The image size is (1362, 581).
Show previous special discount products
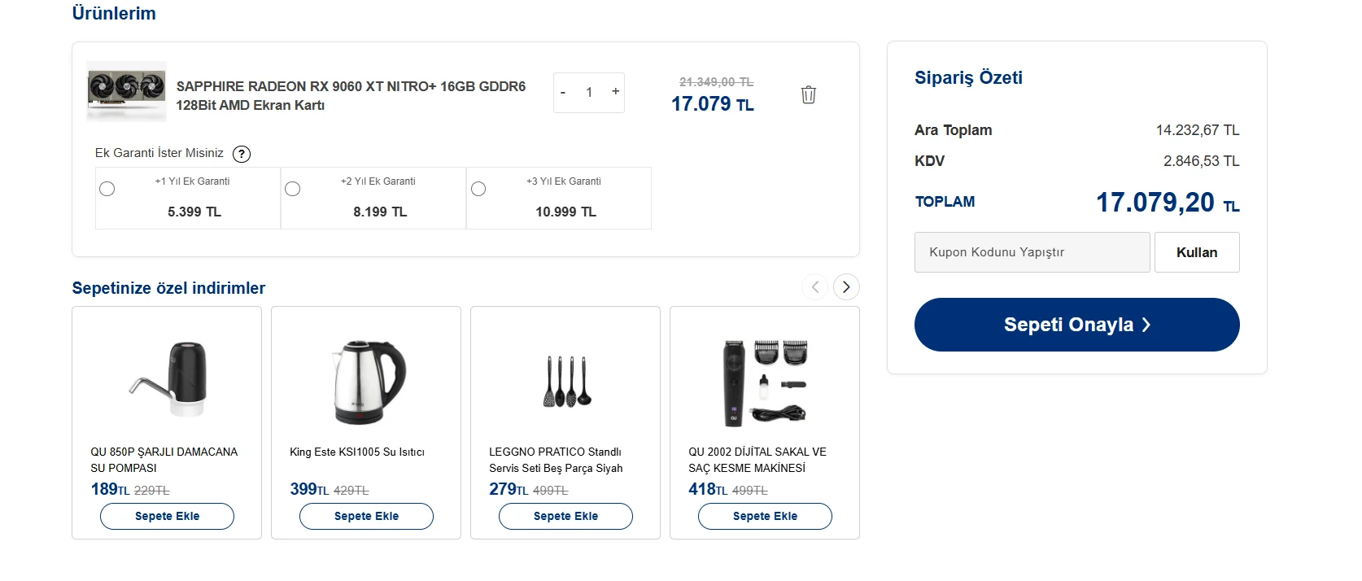(x=815, y=286)
